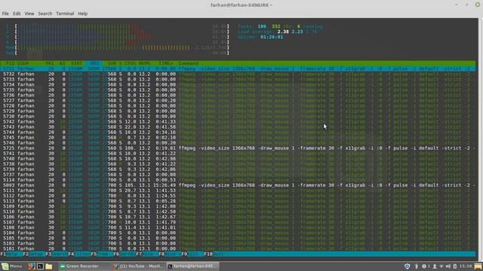
Task: Launch Terminal from the panel launcher
Action: (40, 266)
